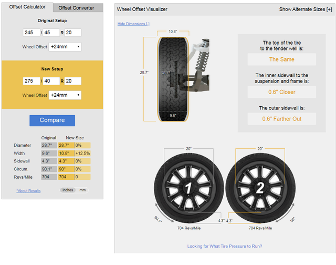Expand Show Alternate Sizes
Screen dimensions: 336x265
[306, 9]
